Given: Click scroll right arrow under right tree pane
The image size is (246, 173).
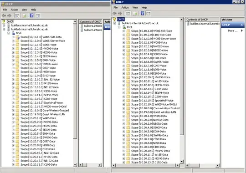Looking at the screenshot, I should click(178, 165).
